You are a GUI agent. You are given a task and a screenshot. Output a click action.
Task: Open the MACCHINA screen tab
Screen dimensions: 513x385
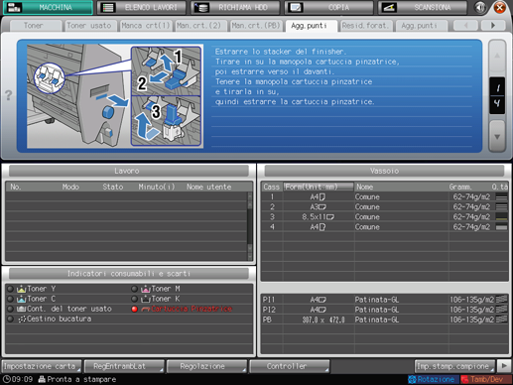tap(48, 7)
